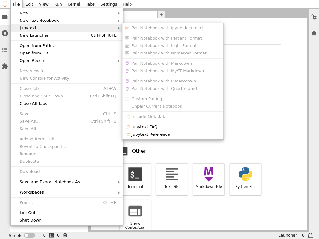Open the Running Terminals and Kernels sidebar icon
Image resolution: width=319 pixels, height=239 pixels.
[x=5, y=33]
